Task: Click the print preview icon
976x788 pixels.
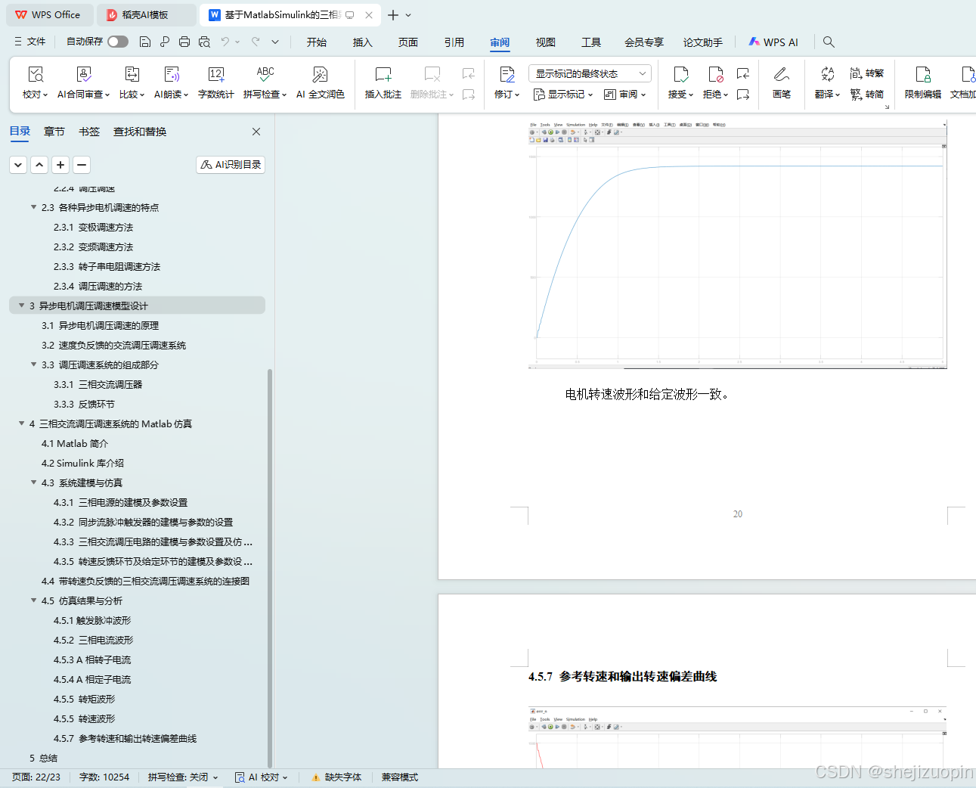Action: point(204,42)
